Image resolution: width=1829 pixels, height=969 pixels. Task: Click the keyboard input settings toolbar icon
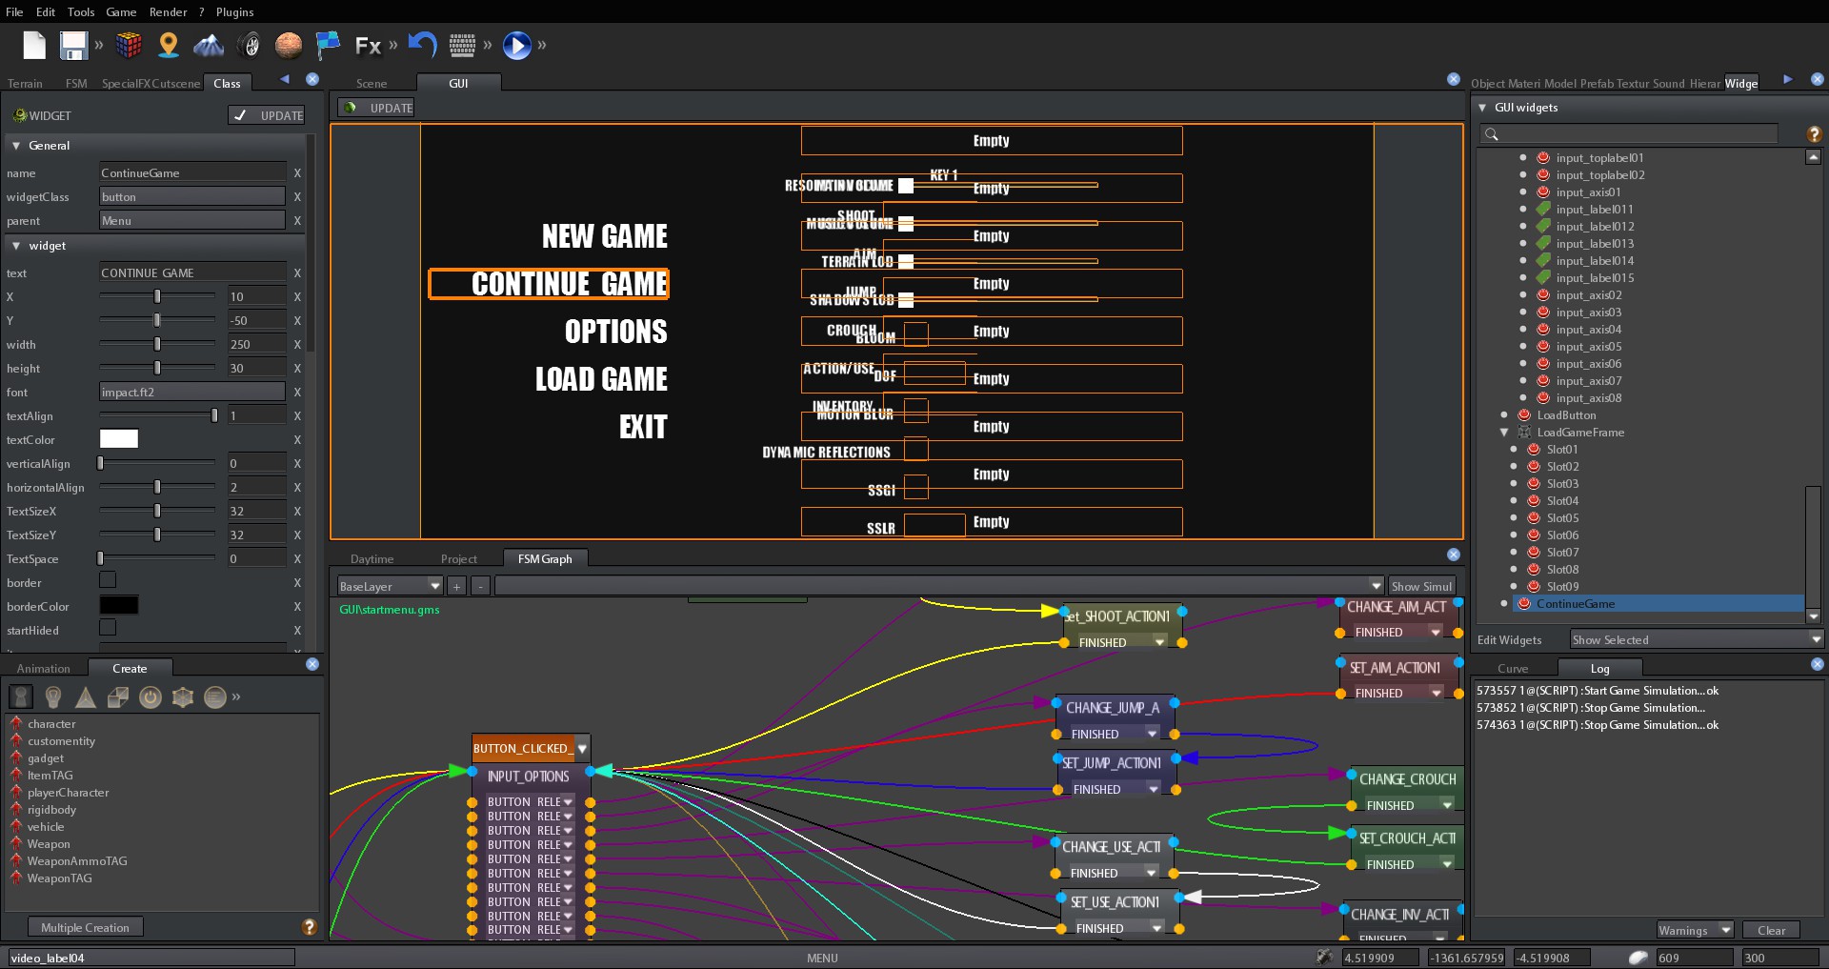click(x=461, y=45)
